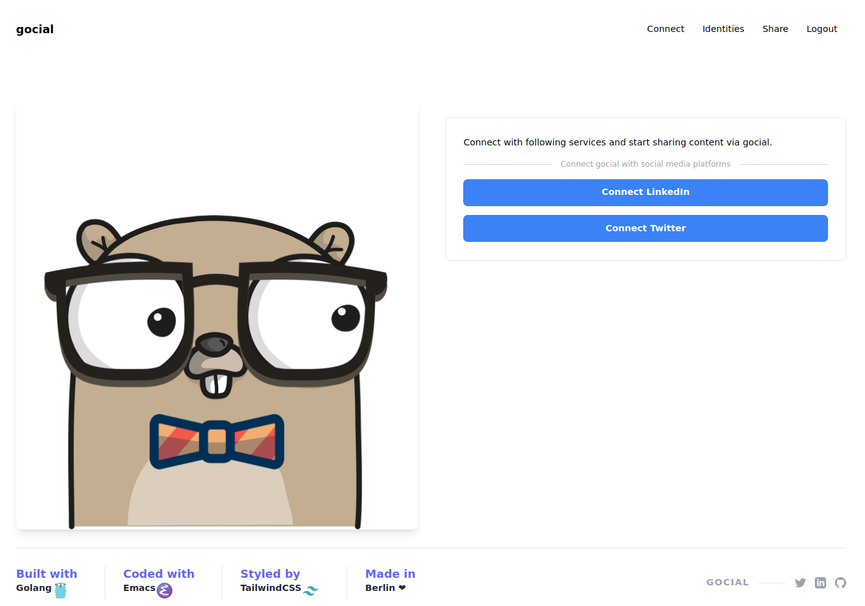Open the Connect menu item
Image resolution: width=865 pixels, height=606 pixels.
click(x=666, y=29)
